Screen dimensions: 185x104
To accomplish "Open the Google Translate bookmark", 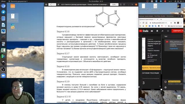I will click(156, 26).
